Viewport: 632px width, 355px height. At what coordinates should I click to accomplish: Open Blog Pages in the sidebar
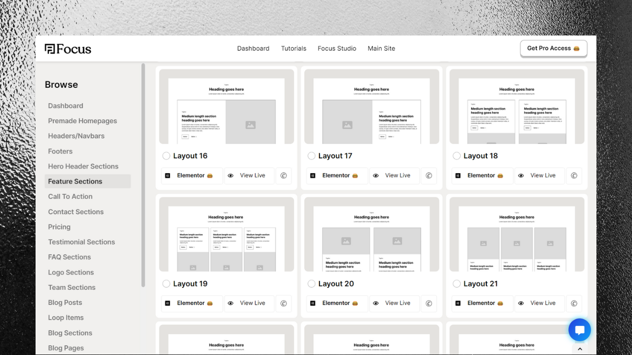tap(66, 348)
